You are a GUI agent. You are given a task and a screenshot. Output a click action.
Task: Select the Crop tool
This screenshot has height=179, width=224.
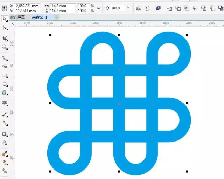(x=5, y=38)
